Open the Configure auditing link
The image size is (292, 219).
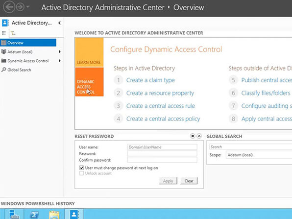click(x=267, y=106)
